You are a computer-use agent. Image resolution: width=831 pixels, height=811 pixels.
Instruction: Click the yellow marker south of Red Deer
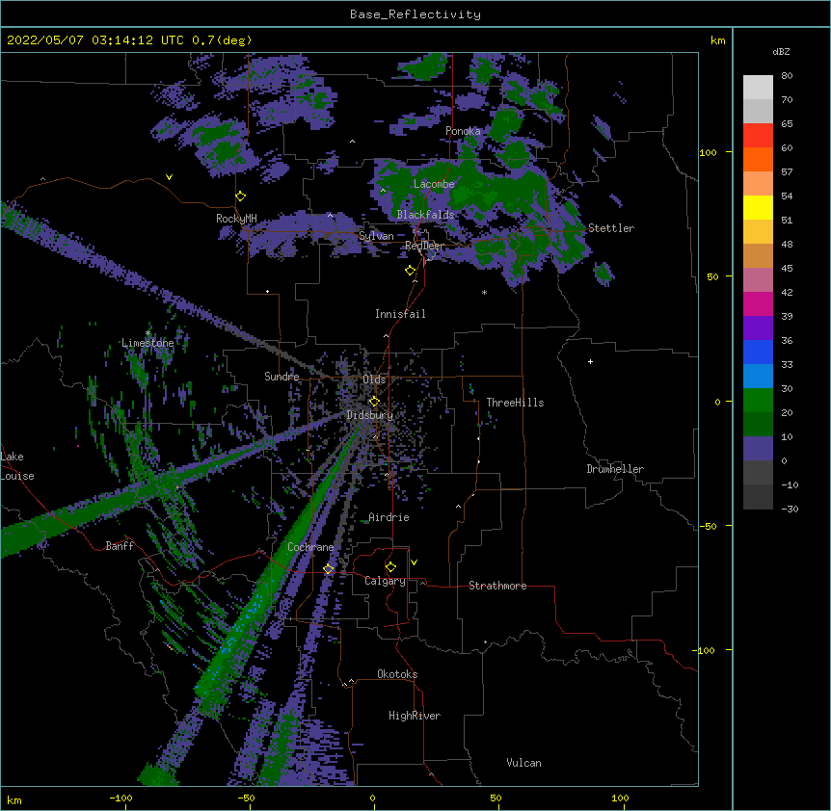[x=410, y=270]
